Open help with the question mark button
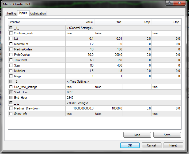 click(x=169, y=3)
